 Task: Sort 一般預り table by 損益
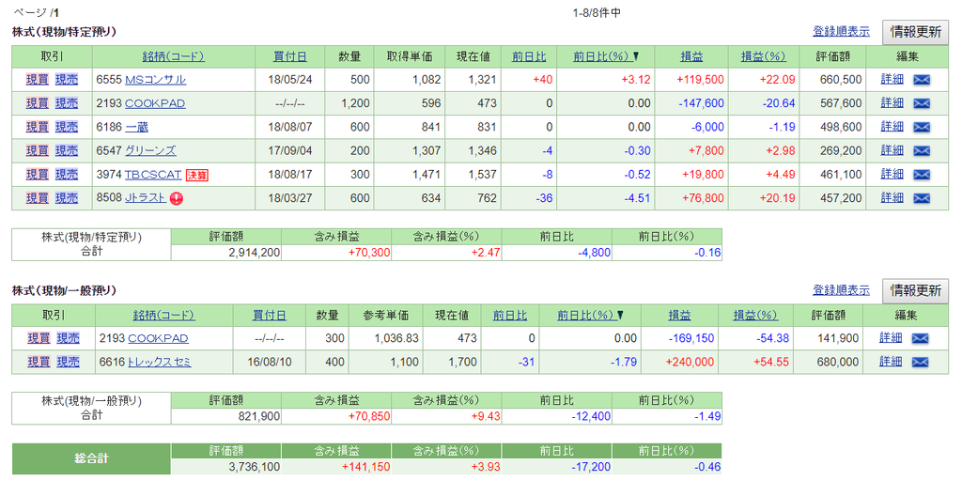pos(679,316)
